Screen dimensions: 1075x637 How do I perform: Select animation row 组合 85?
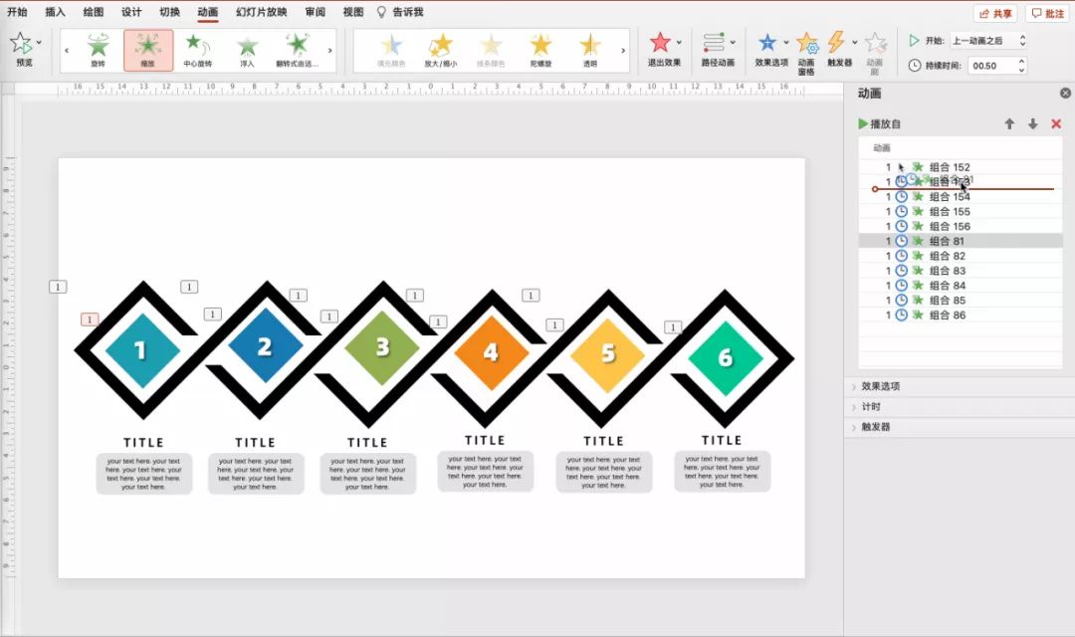(x=961, y=301)
